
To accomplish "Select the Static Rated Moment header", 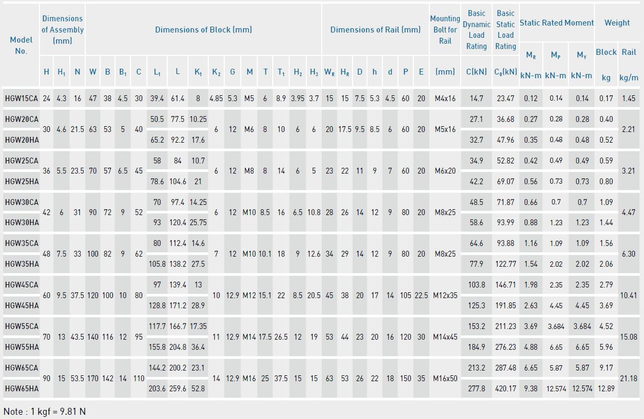I will point(557,23).
